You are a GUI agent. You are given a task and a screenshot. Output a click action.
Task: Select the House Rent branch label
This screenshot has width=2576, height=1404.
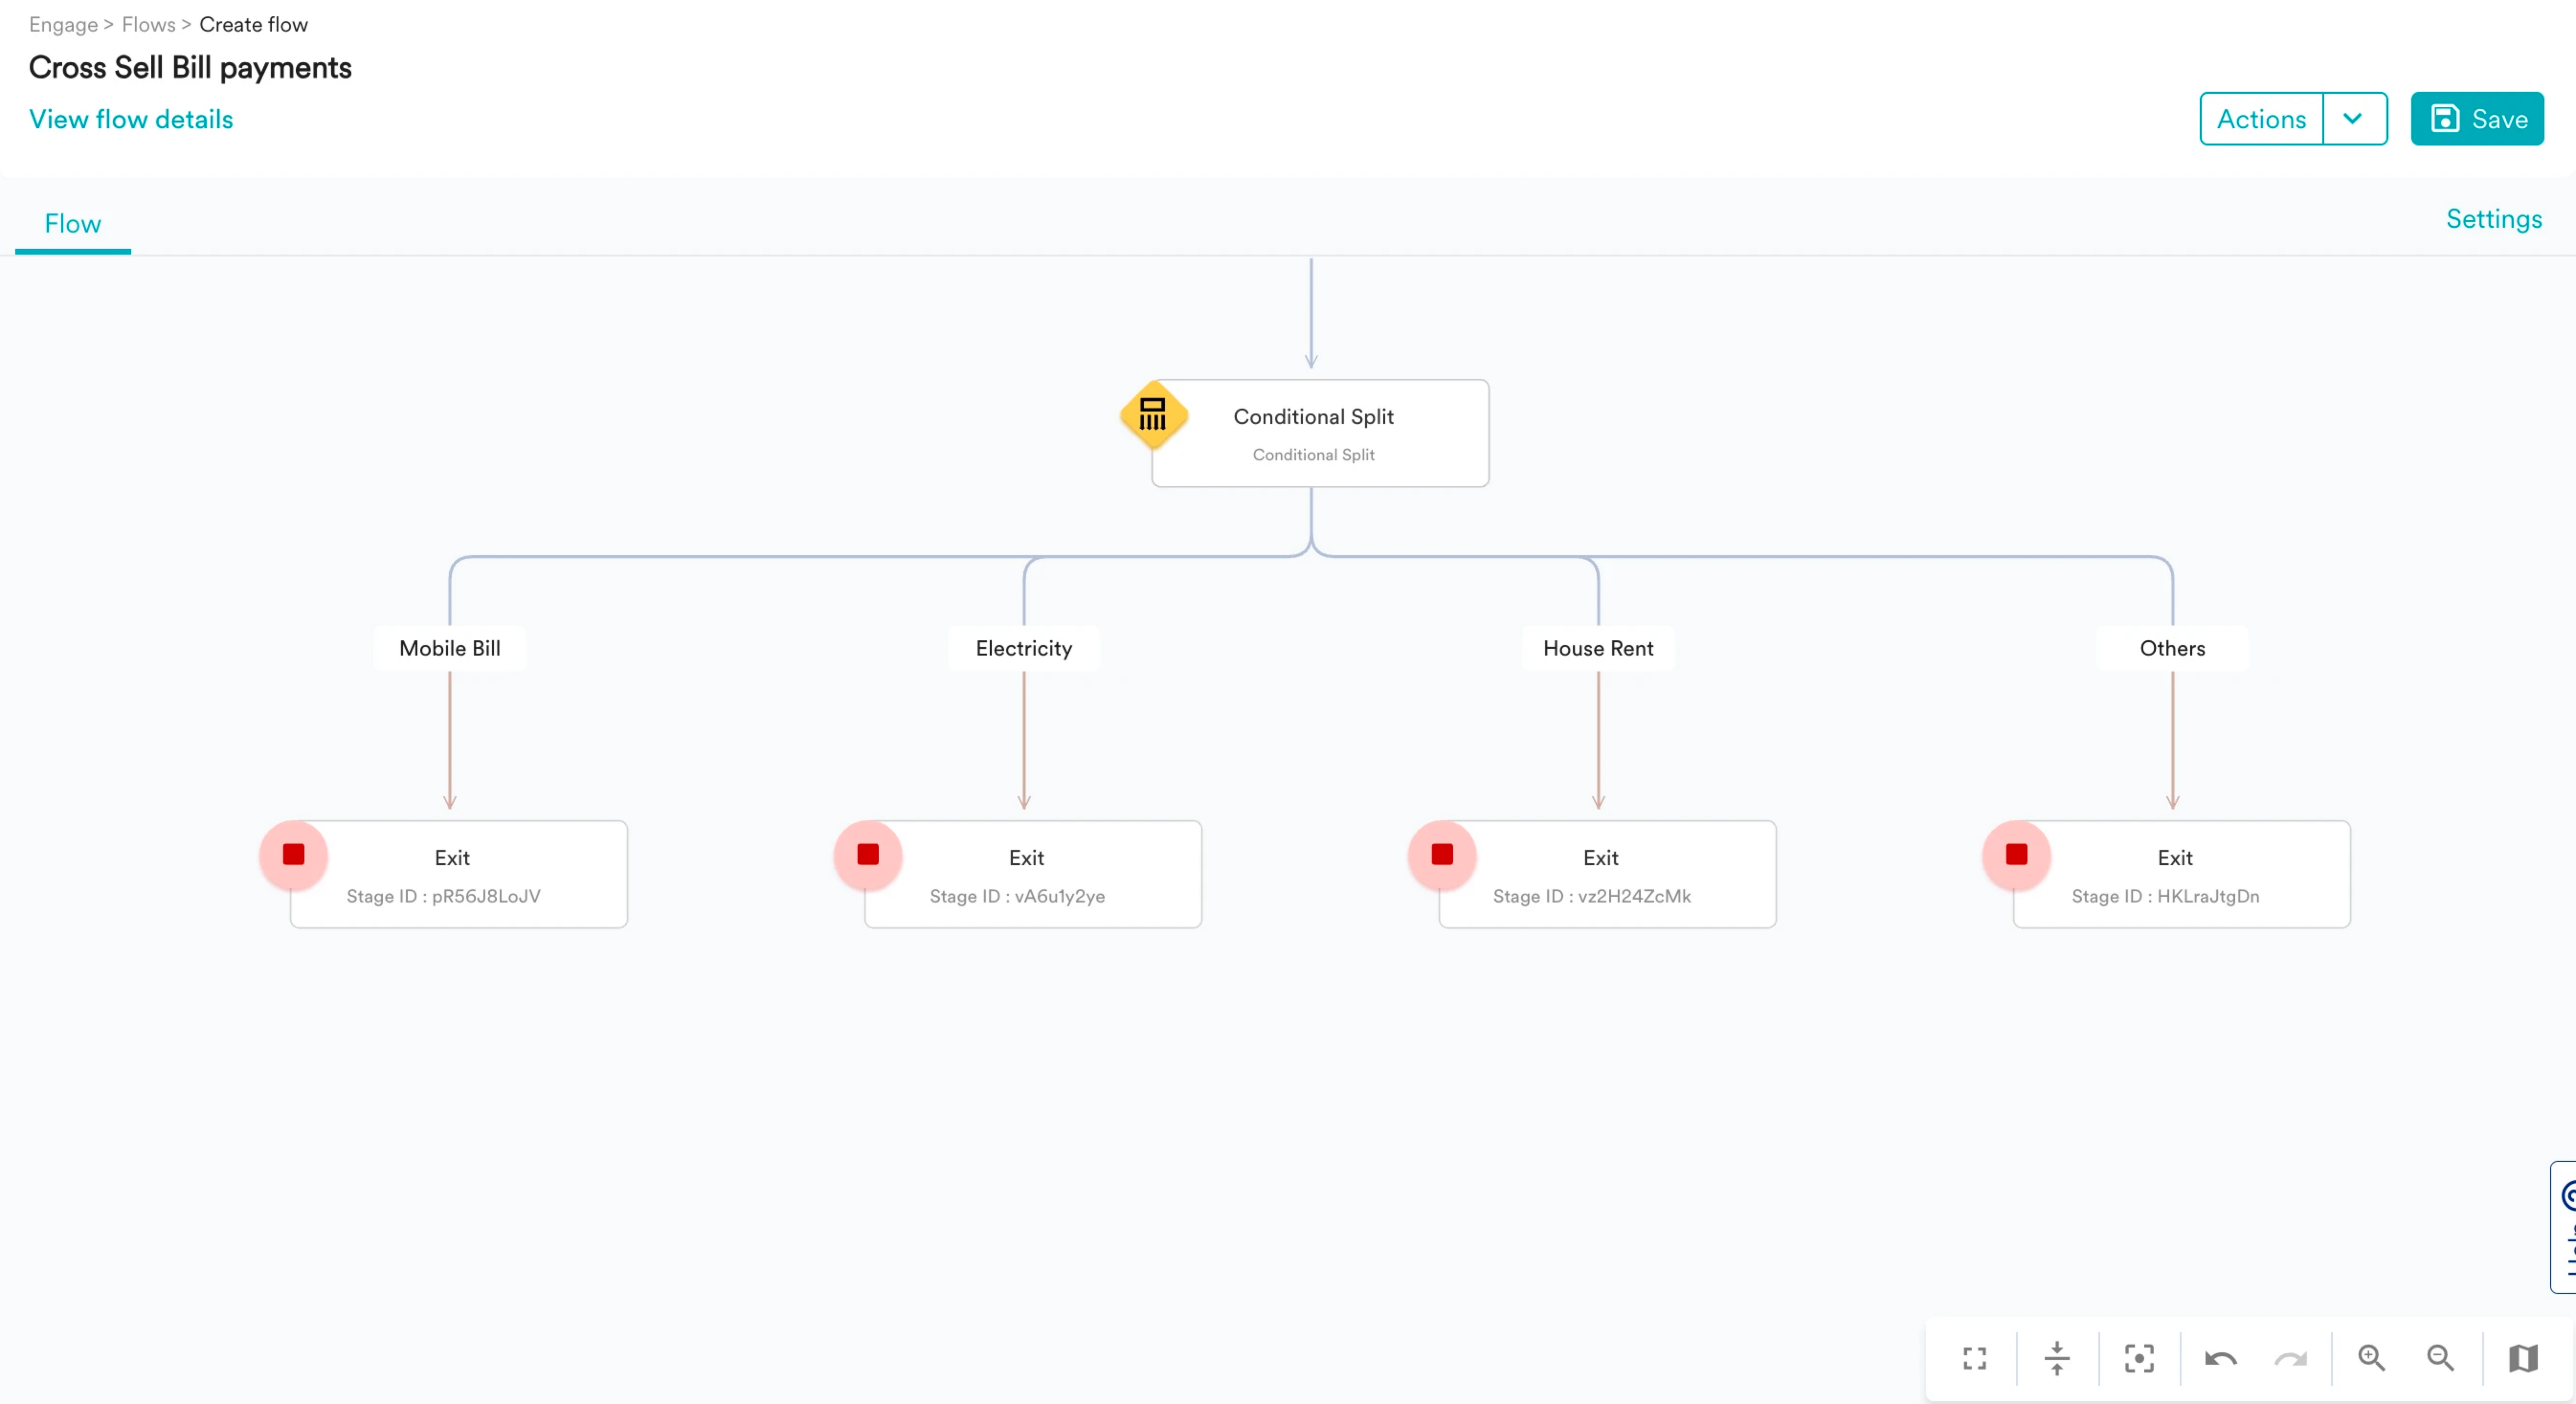(x=1598, y=648)
